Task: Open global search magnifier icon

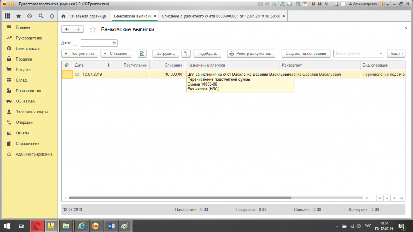Action: tap(41, 16)
